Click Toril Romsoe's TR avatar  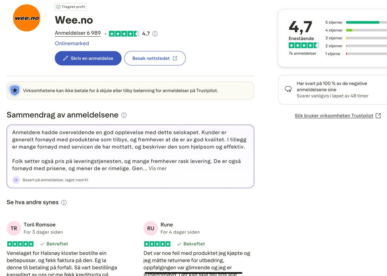click(14, 228)
